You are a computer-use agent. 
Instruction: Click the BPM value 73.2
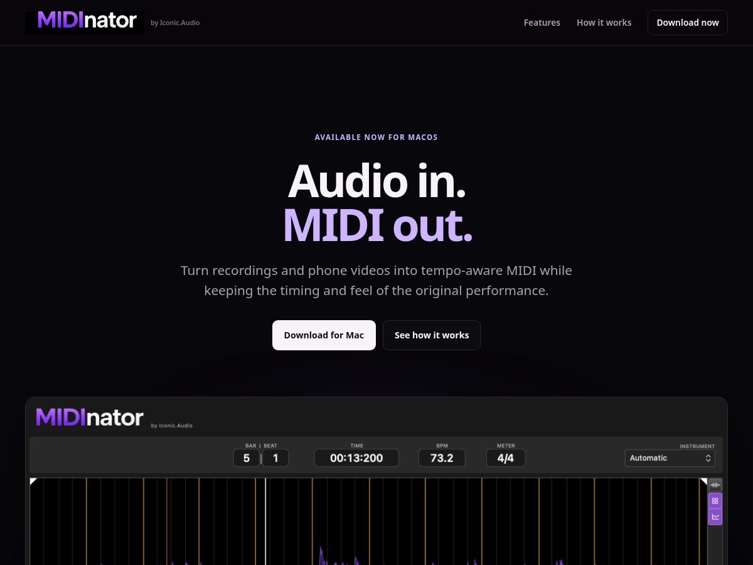tap(442, 458)
